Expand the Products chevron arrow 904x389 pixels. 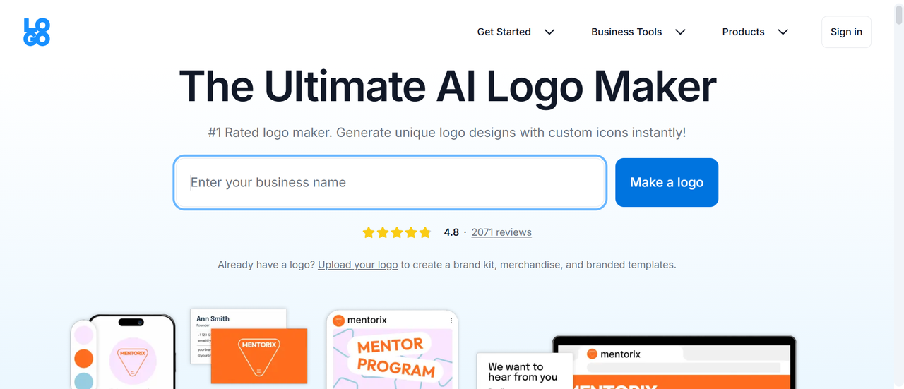coord(783,32)
